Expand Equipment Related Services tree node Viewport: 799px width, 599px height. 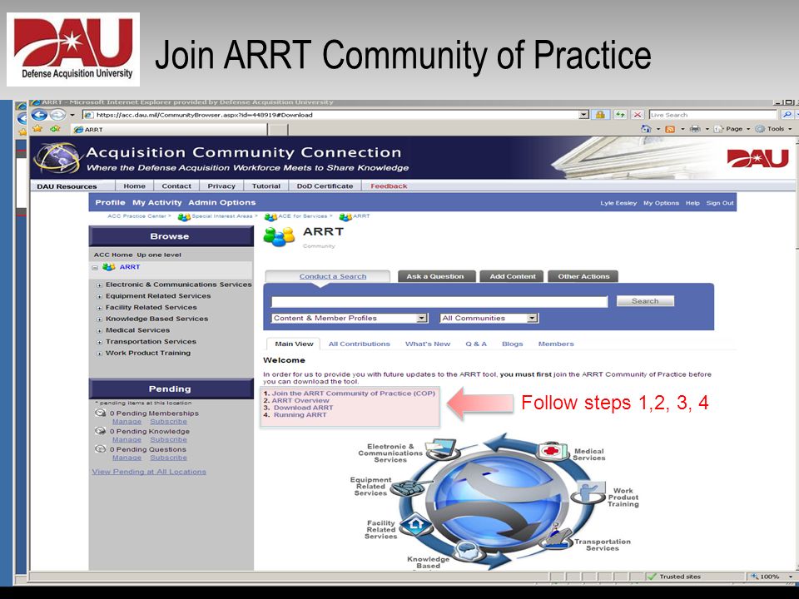coord(99,296)
